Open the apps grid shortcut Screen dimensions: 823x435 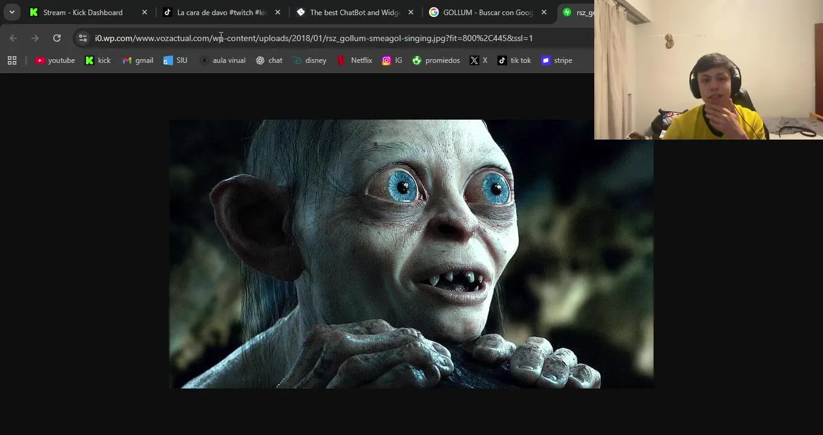pos(12,60)
